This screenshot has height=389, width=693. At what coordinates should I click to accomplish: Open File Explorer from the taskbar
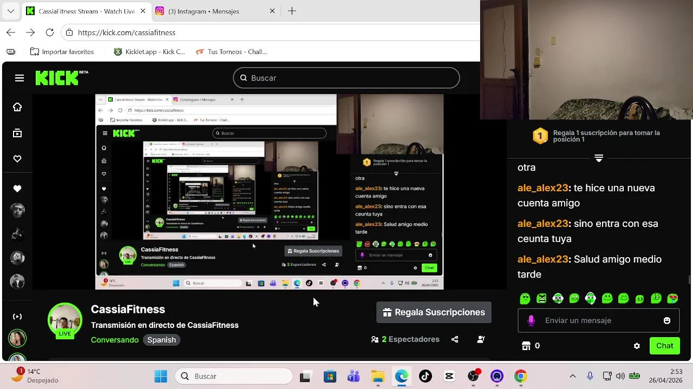coord(378,376)
